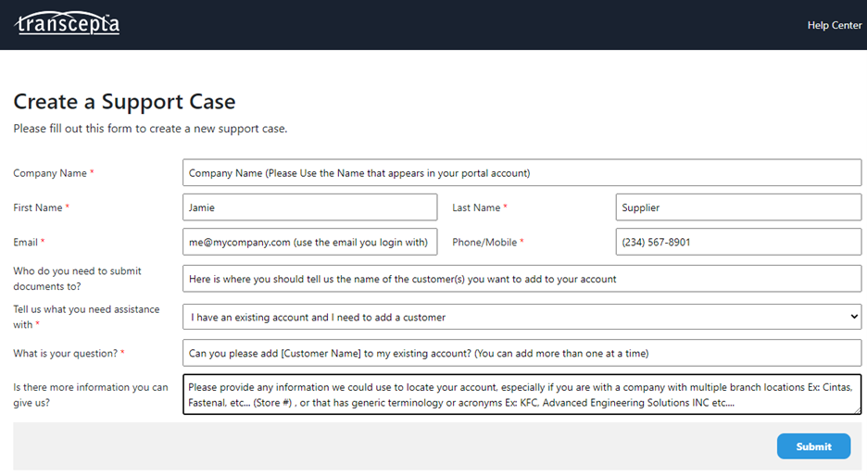This screenshot has height=476, width=867.
Task: Open the Help Center link
Action: (x=834, y=25)
